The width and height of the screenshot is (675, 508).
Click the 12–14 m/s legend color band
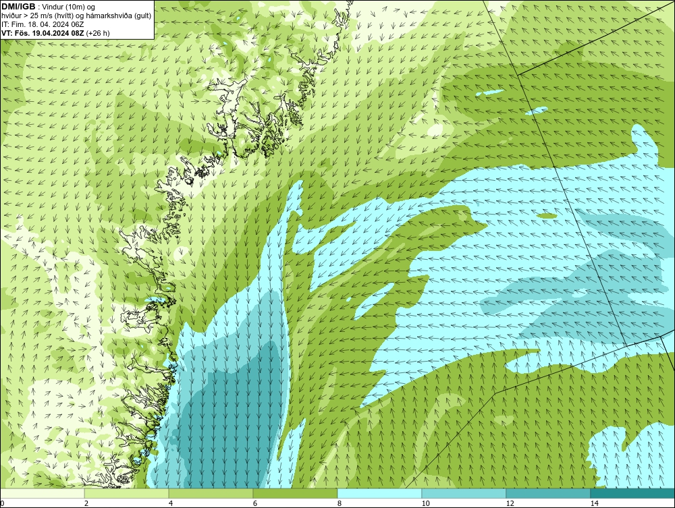coord(548,493)
